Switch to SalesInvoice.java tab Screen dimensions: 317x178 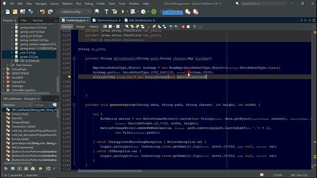pyautogui.click(x=107, y=20)
